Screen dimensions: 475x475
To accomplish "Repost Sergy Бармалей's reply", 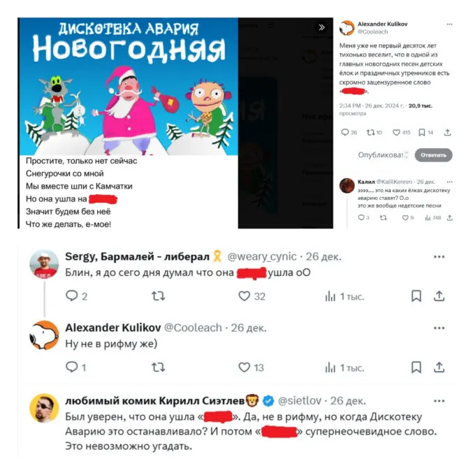I will point(158,296).
